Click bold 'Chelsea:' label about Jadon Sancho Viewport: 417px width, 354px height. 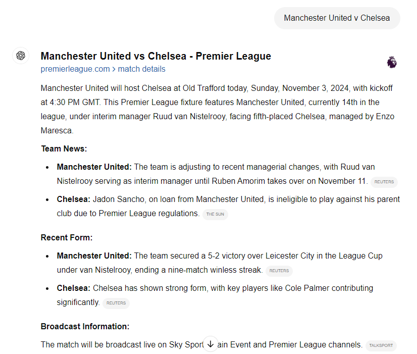tap(74, 199)
